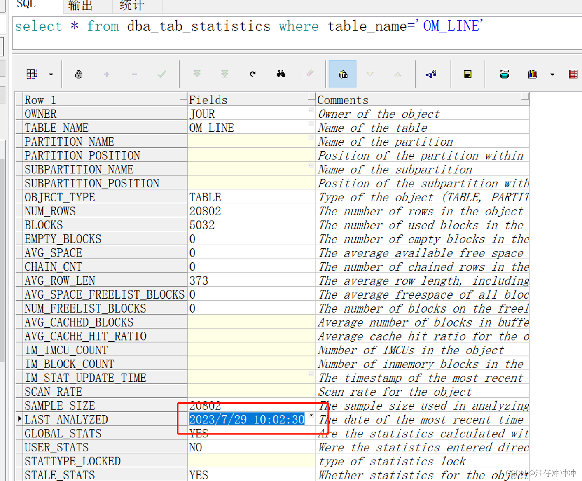This screenshot has width=582, height=481.
Task: Switch to the 统计 tab
Action: [x=131, y=6]
